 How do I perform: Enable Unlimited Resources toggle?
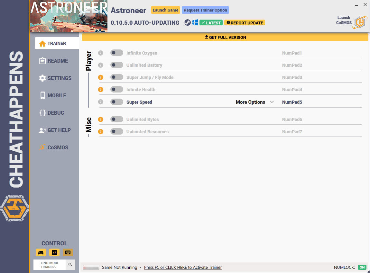point(117,131)
